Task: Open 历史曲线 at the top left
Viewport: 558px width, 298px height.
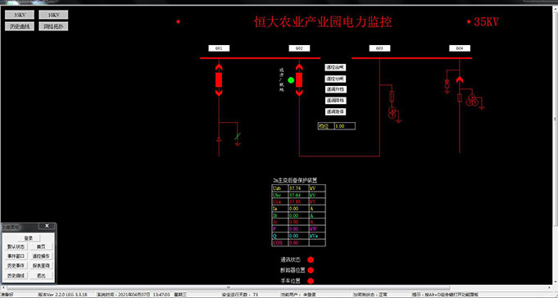Action: (x=20, y=26)
